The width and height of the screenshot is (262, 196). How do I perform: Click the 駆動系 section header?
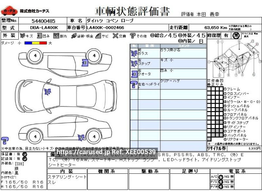pos(149,171)
